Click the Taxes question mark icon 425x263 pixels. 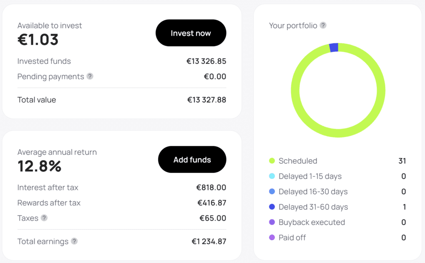pos(44,218)
